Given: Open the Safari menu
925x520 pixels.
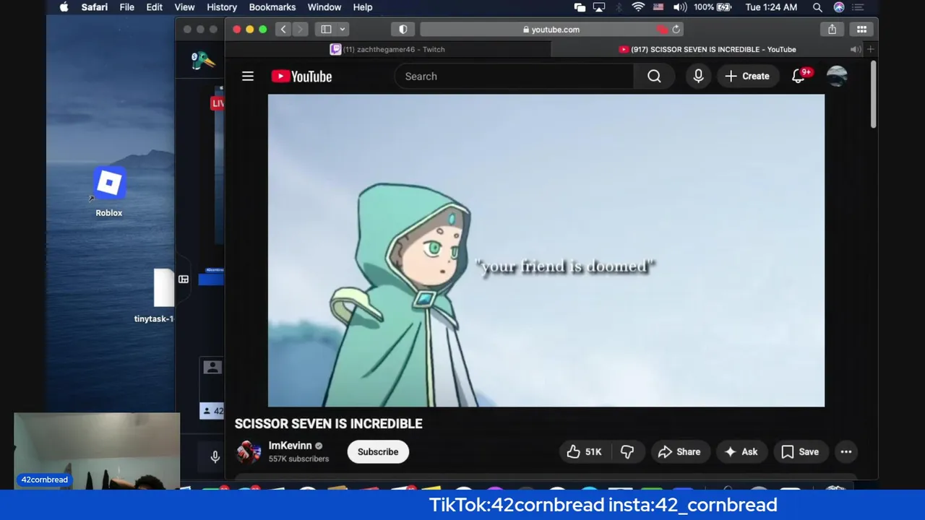Looking at the screenshot, I should coord(94,7).
